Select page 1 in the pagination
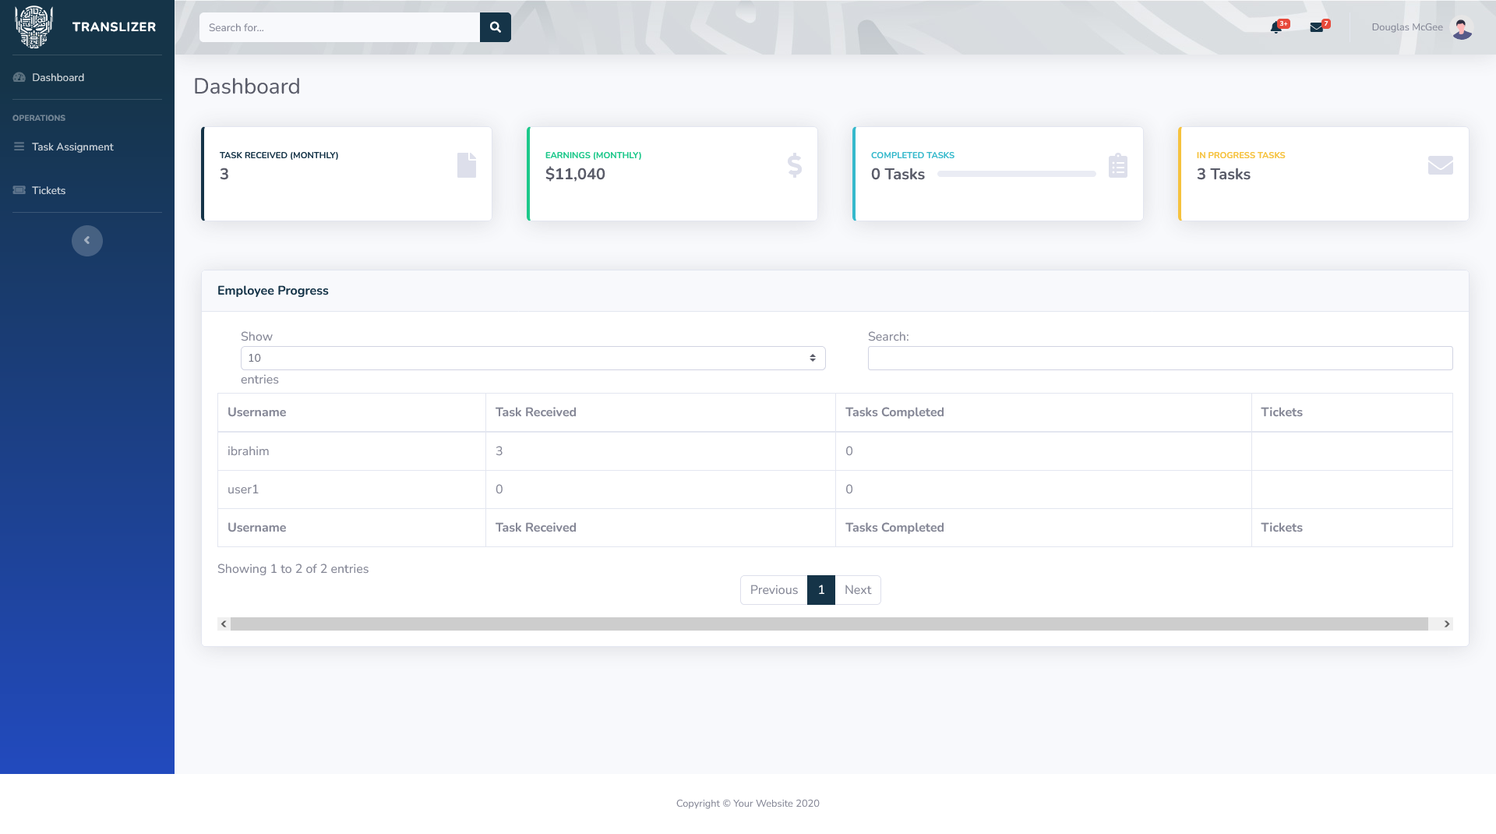Image resolution: width=1496 pixels, height=834 pixels. (x=821, y=590)
